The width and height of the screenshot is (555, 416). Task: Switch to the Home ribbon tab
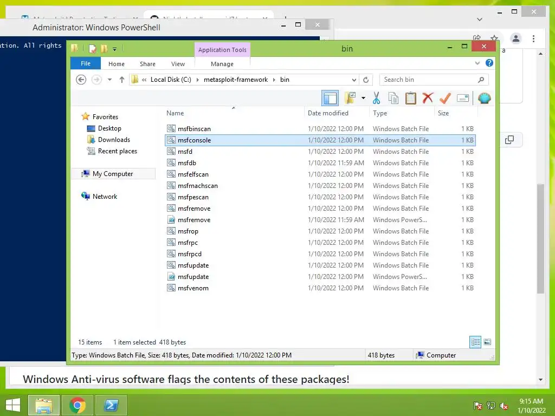(117, 64)
